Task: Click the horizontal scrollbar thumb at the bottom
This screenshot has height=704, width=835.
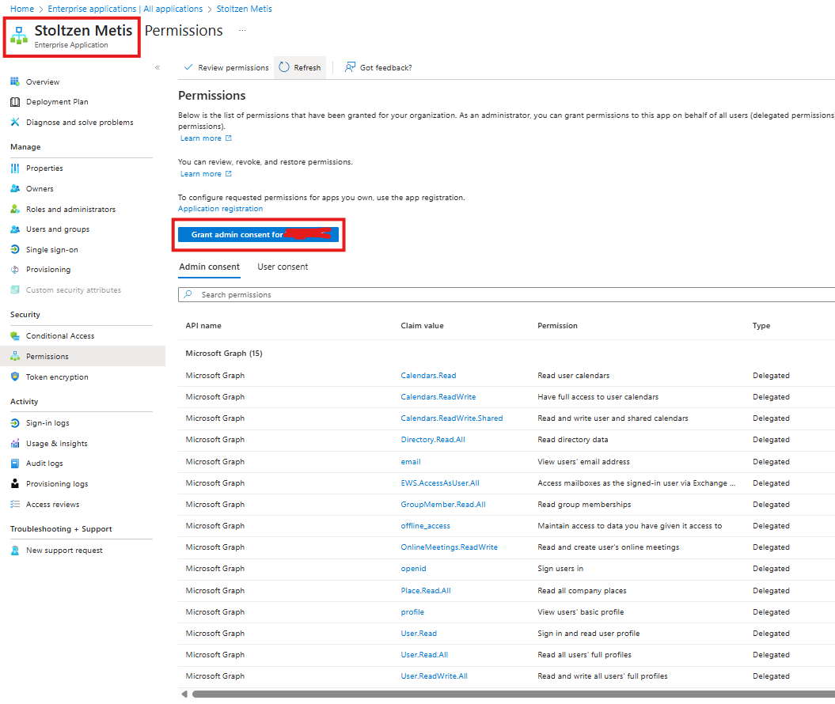Action: 514,694
